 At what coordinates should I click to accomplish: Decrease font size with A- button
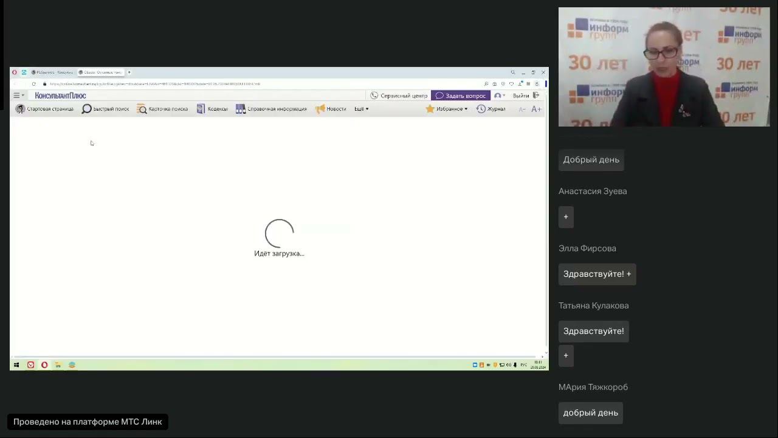pyautogui.click(x=522, y=109)
